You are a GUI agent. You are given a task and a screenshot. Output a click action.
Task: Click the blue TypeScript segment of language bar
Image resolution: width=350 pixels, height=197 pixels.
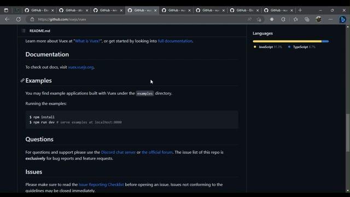click(x=325, y=42)
